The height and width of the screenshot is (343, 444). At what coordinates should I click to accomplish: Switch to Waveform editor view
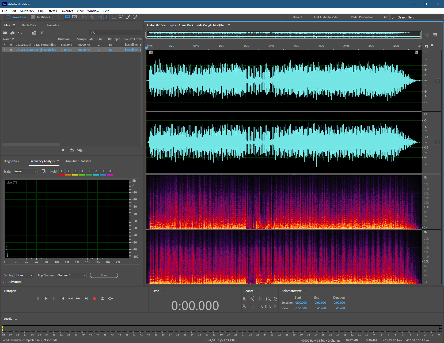pyautogui.click(x=16, y=17)
